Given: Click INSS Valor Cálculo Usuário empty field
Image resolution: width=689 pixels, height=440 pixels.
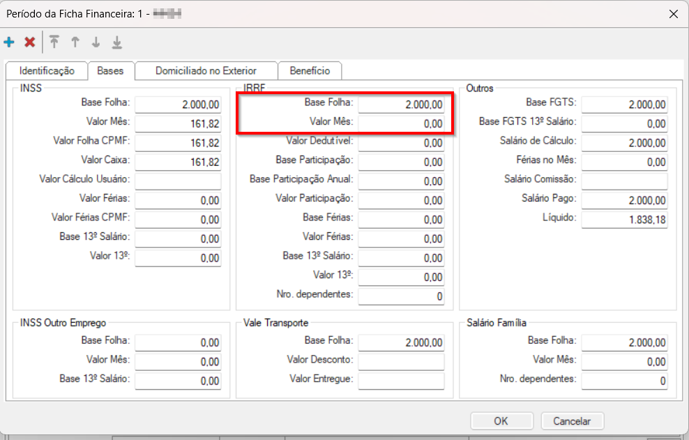Looking at the screenshot, I should (x=178, y=181).
